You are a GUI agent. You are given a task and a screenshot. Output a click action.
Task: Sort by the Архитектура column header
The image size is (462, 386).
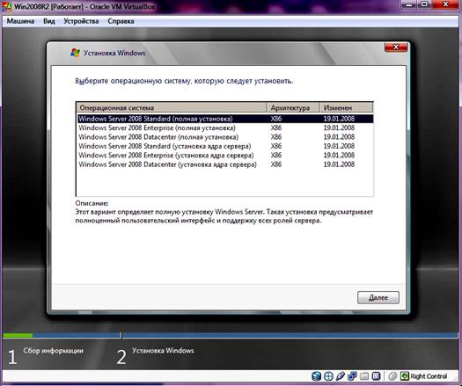(x=293, y=108)
